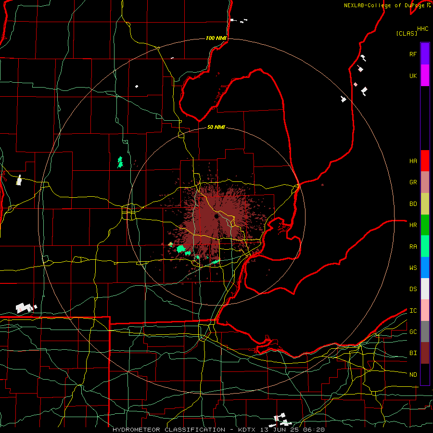
Task: Click the RF purple legend swatch
Action: click(x=425, y=54)
